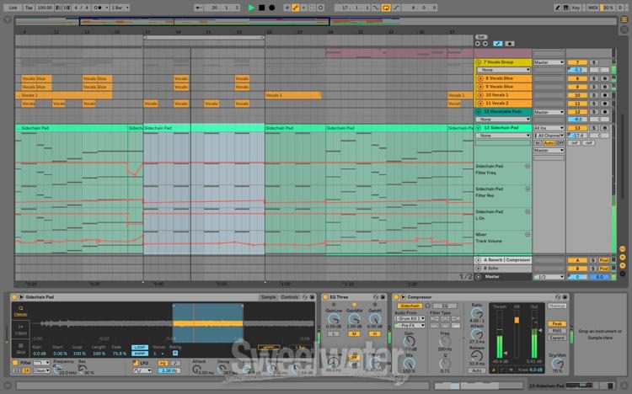
Task: Open Audio From 1-Drum Kit dropdown
Action: coord(410,318)
